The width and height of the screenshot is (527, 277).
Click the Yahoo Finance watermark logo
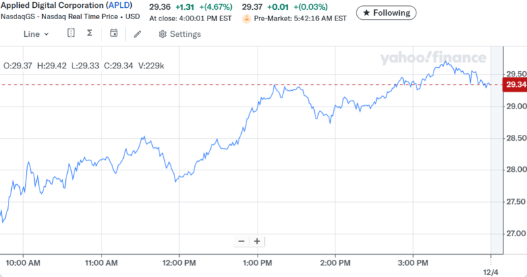(433, 58)
